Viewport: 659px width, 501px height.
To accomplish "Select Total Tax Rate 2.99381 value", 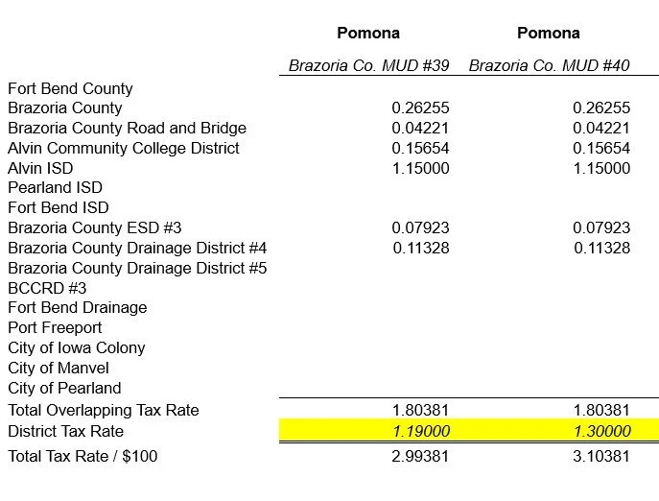I will (x=420, y=457).
